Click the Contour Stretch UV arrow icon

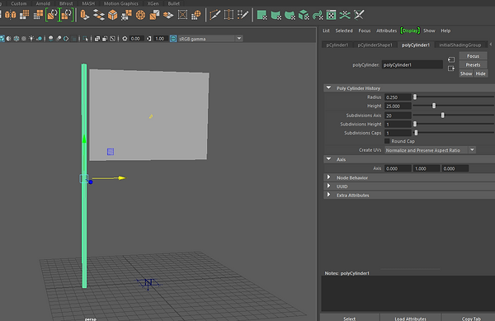pos(318,15)
